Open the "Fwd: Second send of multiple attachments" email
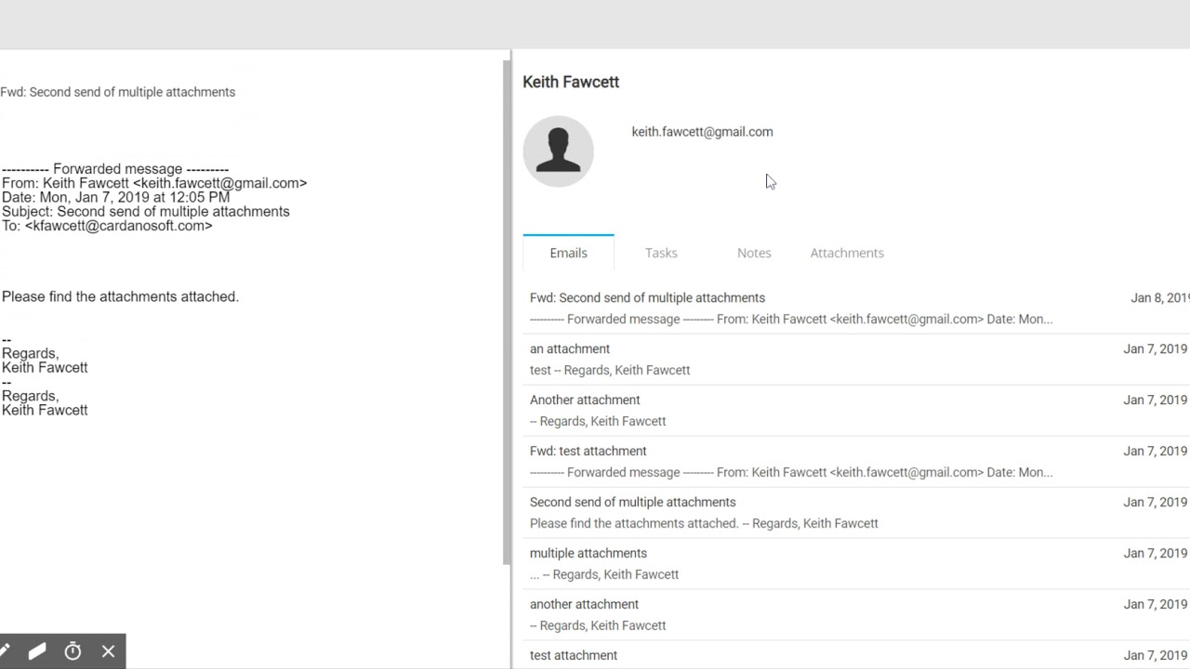1190x669 pixels. click(647, 298)
